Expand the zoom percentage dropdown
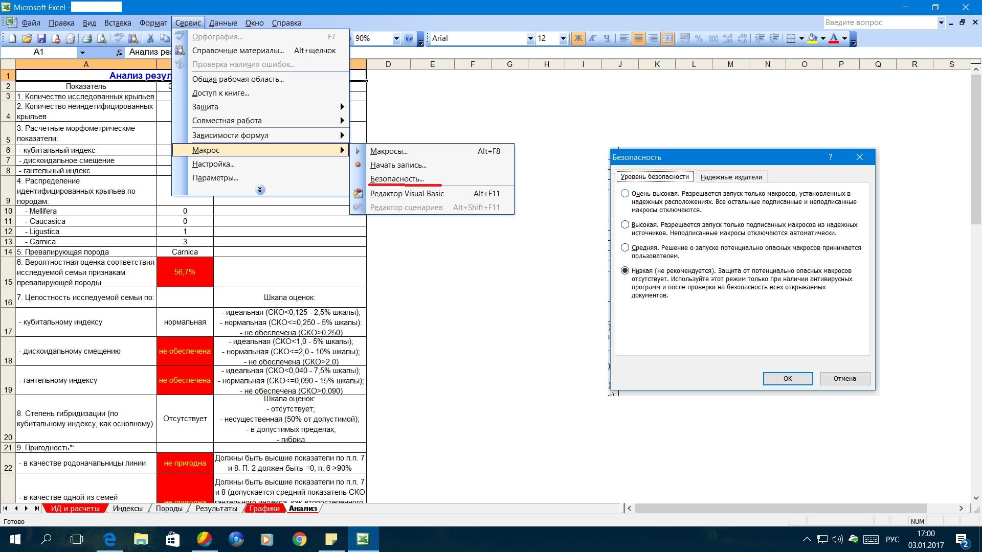Image resolution: width=982 pixels, height=552 pixels. [396, 38]
